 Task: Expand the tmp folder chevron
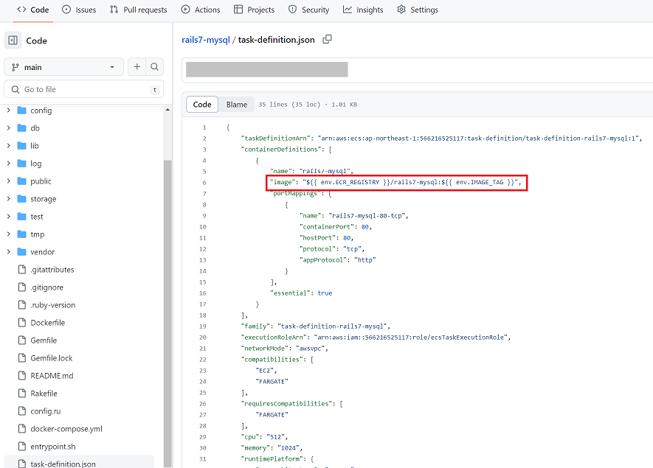8,234
